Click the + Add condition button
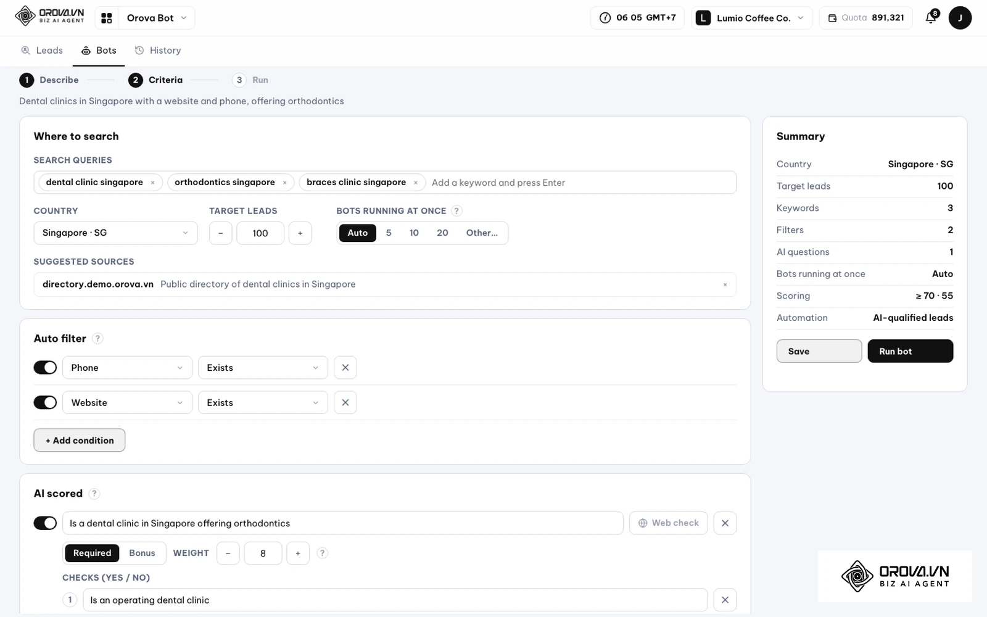The width and height of the screenshot is (987, 617). coord(80,441)
